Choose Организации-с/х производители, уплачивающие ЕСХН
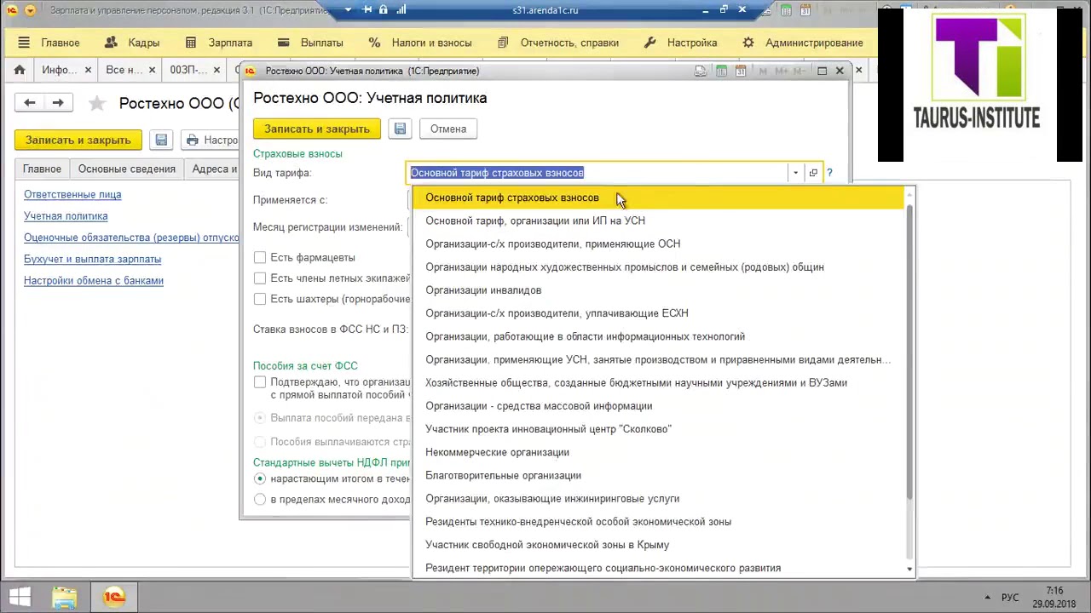This screenshot has height=613, width=1091. 657,313
